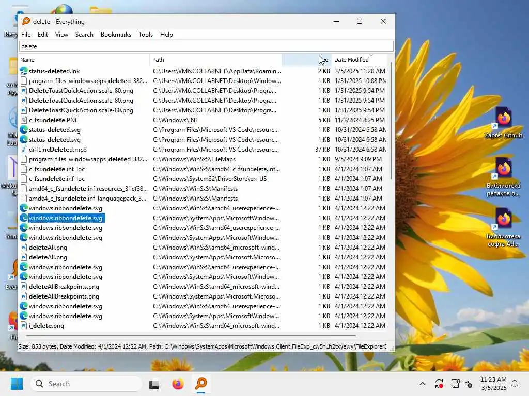Click the Edge icon of the selected windows.ribbondelete.svg

tap(24, 218)
